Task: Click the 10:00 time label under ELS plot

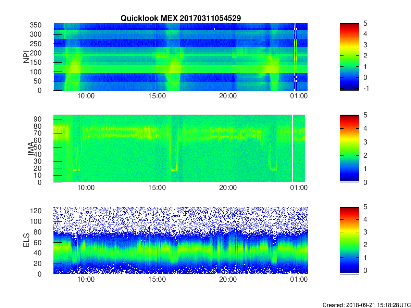Action: point(86,280)
